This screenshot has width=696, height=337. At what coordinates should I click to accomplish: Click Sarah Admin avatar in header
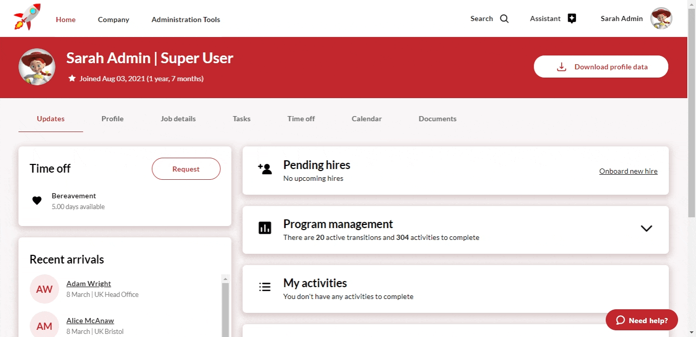(661, 18)
